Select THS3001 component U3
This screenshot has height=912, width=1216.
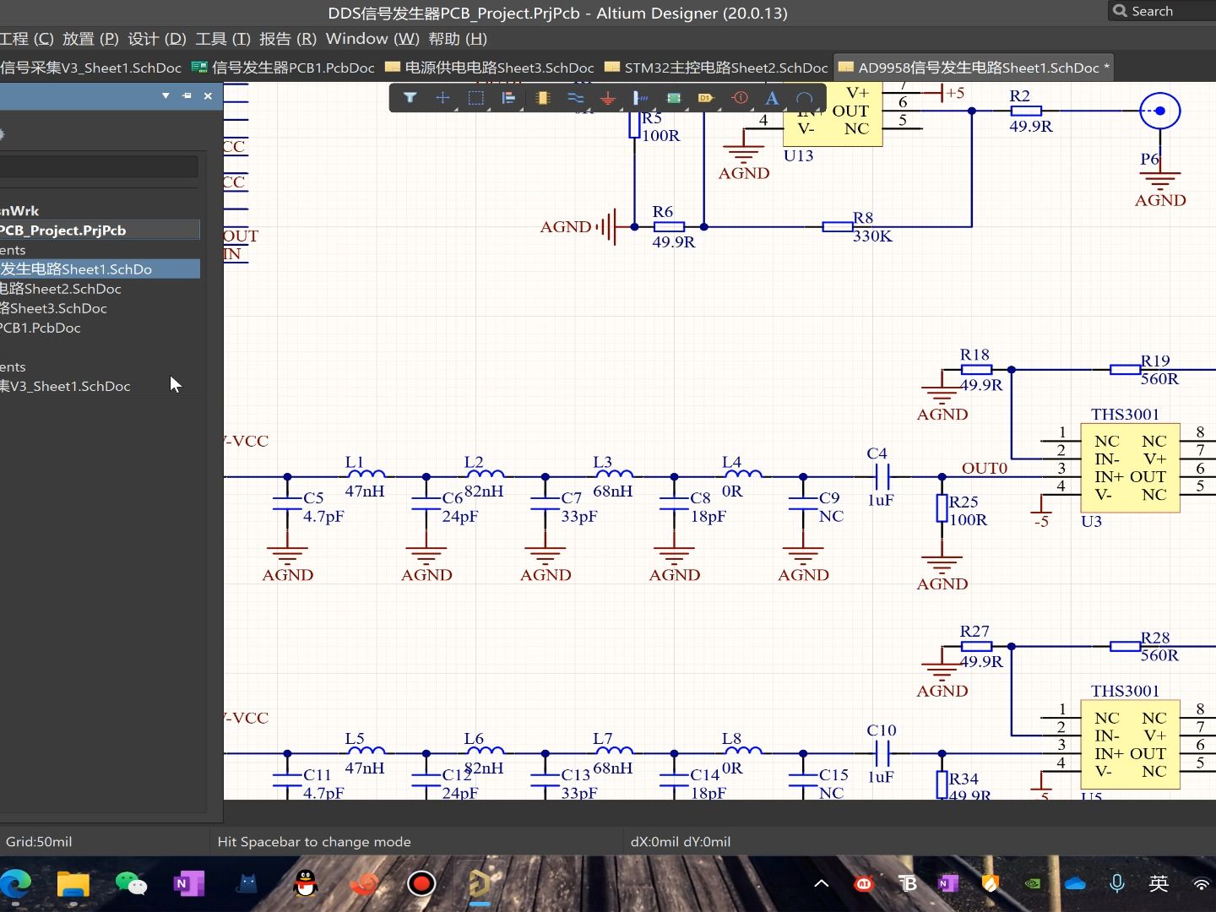click(x=1130, y=468)
